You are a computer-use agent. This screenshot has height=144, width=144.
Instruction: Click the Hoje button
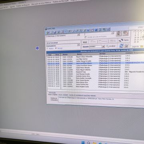[x=85, y=42]
